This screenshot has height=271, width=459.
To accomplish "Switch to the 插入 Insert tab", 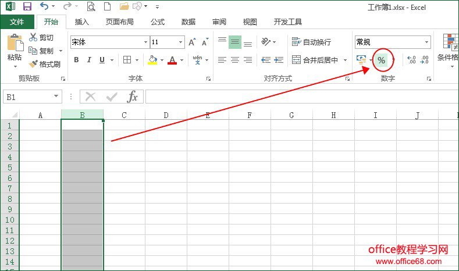I will 81,22.
